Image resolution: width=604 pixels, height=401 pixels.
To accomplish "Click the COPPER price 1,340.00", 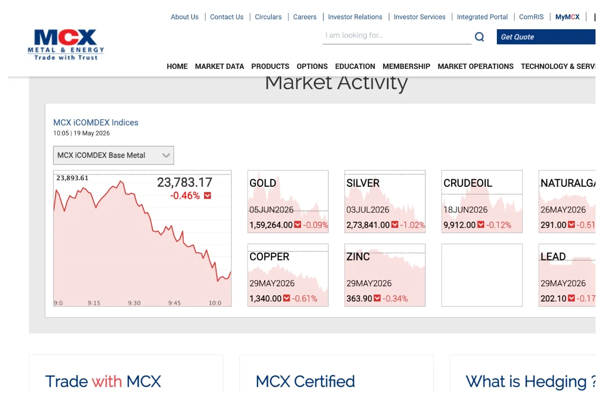I will pyautogui.click(x=265, y=299).
